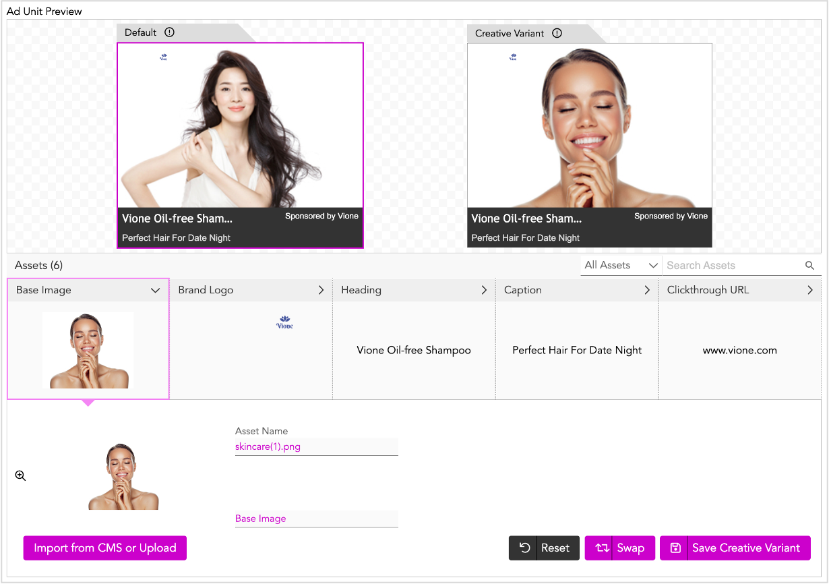829x584 pixels.
Task: Click the Asset Name field skincare(1).png
Action: [x=317, y=446]
